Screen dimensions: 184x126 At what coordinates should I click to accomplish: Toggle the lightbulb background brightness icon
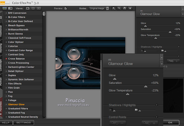click(130, 8)
